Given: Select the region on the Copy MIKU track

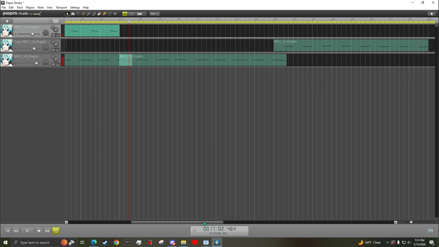Looking at the screenshot, I should tap(351, 46).
